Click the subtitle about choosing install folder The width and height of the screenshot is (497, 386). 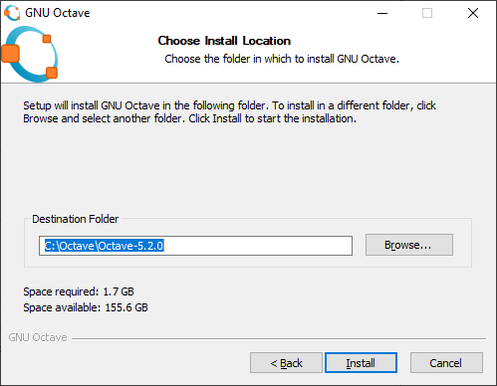[x=282, y=59]
